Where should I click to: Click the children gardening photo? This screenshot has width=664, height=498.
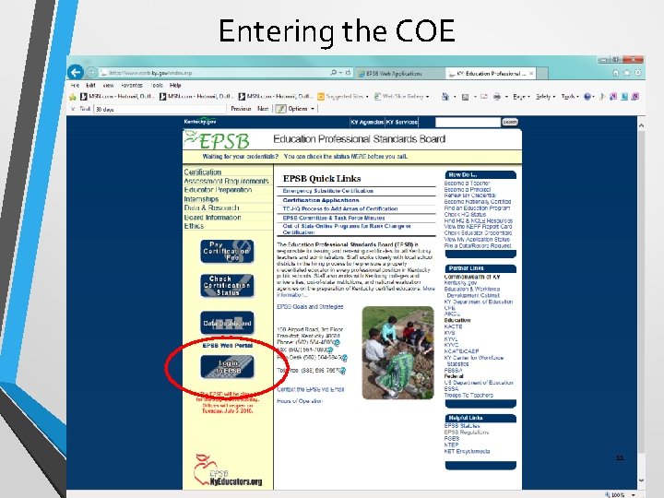click(398, 352)
